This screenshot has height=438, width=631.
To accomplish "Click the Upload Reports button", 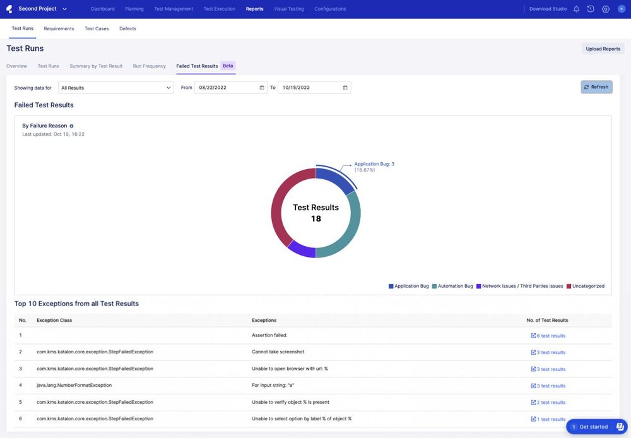I will [x=604, y=48].
